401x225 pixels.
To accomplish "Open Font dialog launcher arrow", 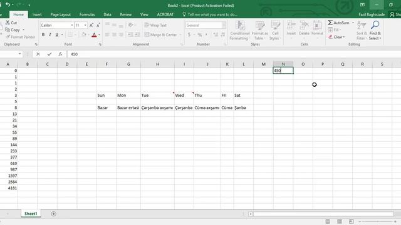I will tap(100, 44).
